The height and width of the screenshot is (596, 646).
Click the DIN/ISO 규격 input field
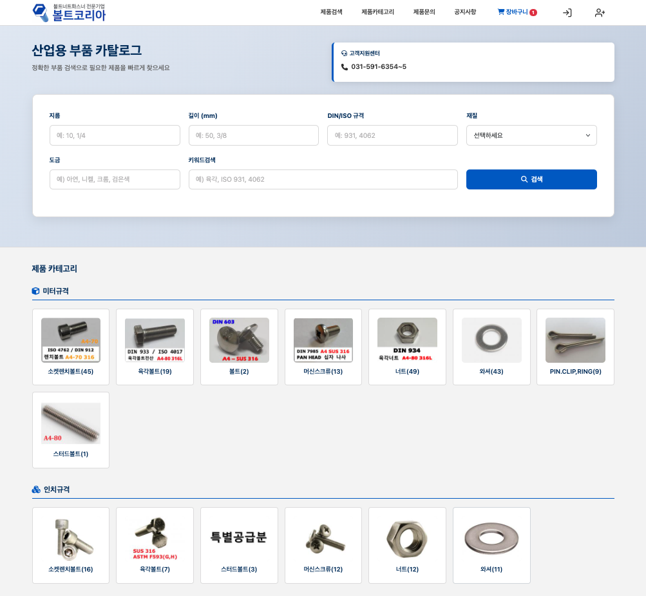pyautogui.click(x=392, y=135)
